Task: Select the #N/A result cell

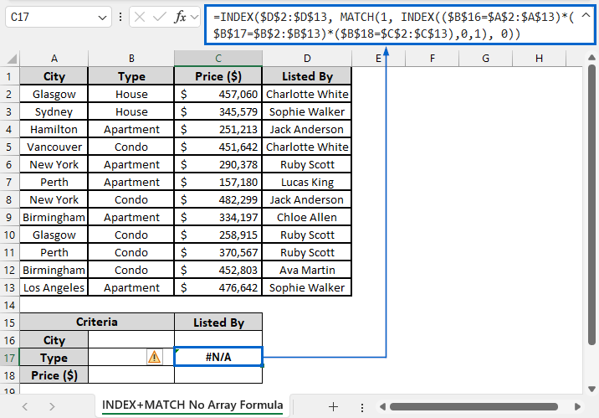Action: pyautogui.click(x=218, y=357)
